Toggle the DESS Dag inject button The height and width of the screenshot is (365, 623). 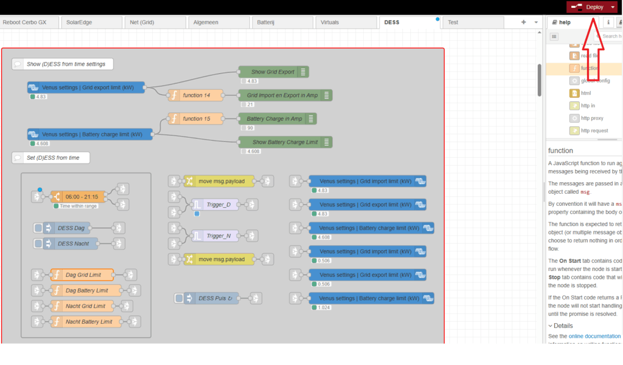coord(38,228)
